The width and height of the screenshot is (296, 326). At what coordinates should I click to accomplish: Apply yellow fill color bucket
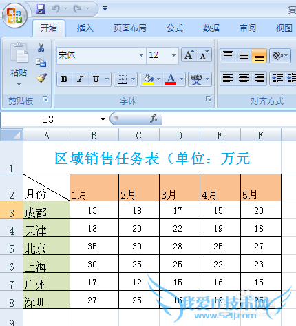coord(148,79)
